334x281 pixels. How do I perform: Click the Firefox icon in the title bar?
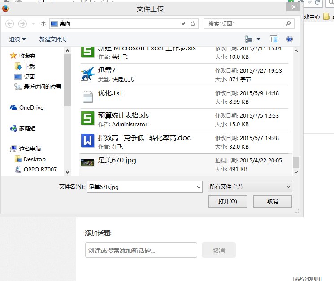(x=5, y=9)
